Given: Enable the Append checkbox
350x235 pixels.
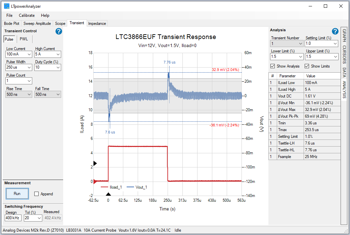Looking at the screenshot, I should (37, 194).
